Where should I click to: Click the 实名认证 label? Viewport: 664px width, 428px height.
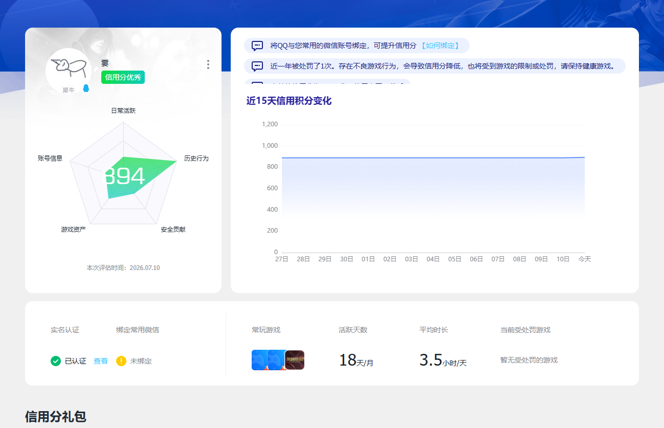pyautogui.click(x=65, y=330)
